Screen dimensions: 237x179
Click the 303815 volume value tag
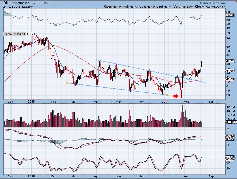click(x=231, y=122)
